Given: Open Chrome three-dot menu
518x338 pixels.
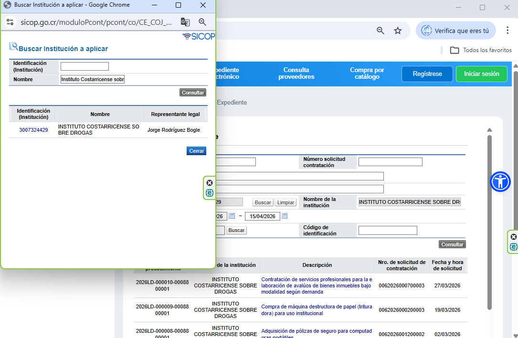Looking at the screenshot, I should pos(506,31).
